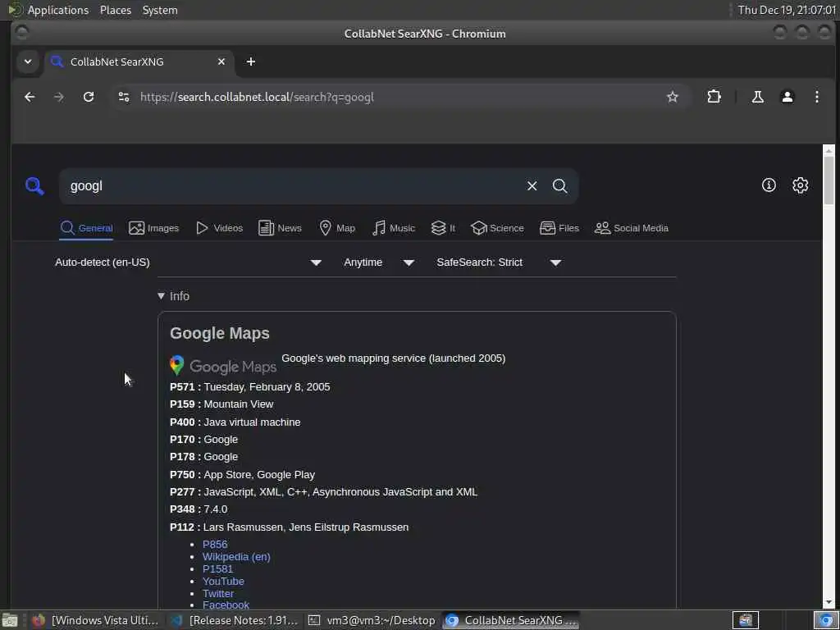Open the Extensions puzzle icon
This screenshot has width=840, height=630.
tap(714, 97)
